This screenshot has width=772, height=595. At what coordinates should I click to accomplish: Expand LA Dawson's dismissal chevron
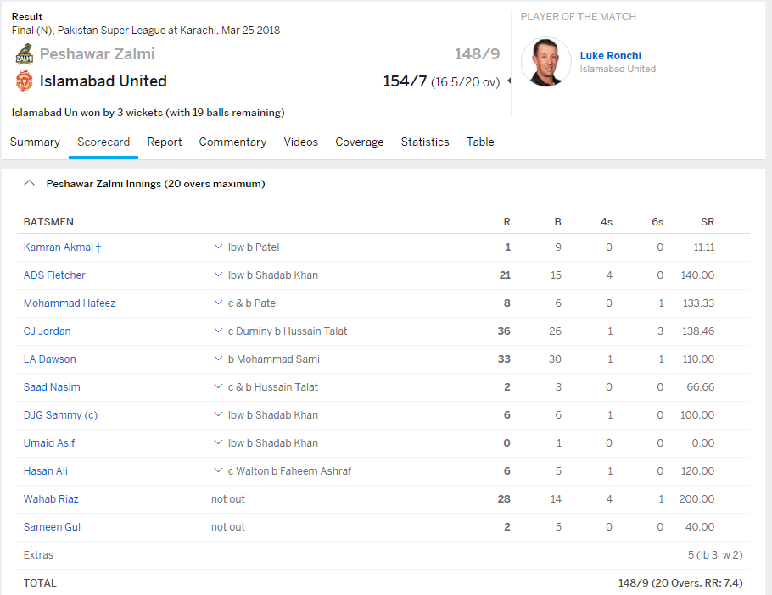pos(218,359)
